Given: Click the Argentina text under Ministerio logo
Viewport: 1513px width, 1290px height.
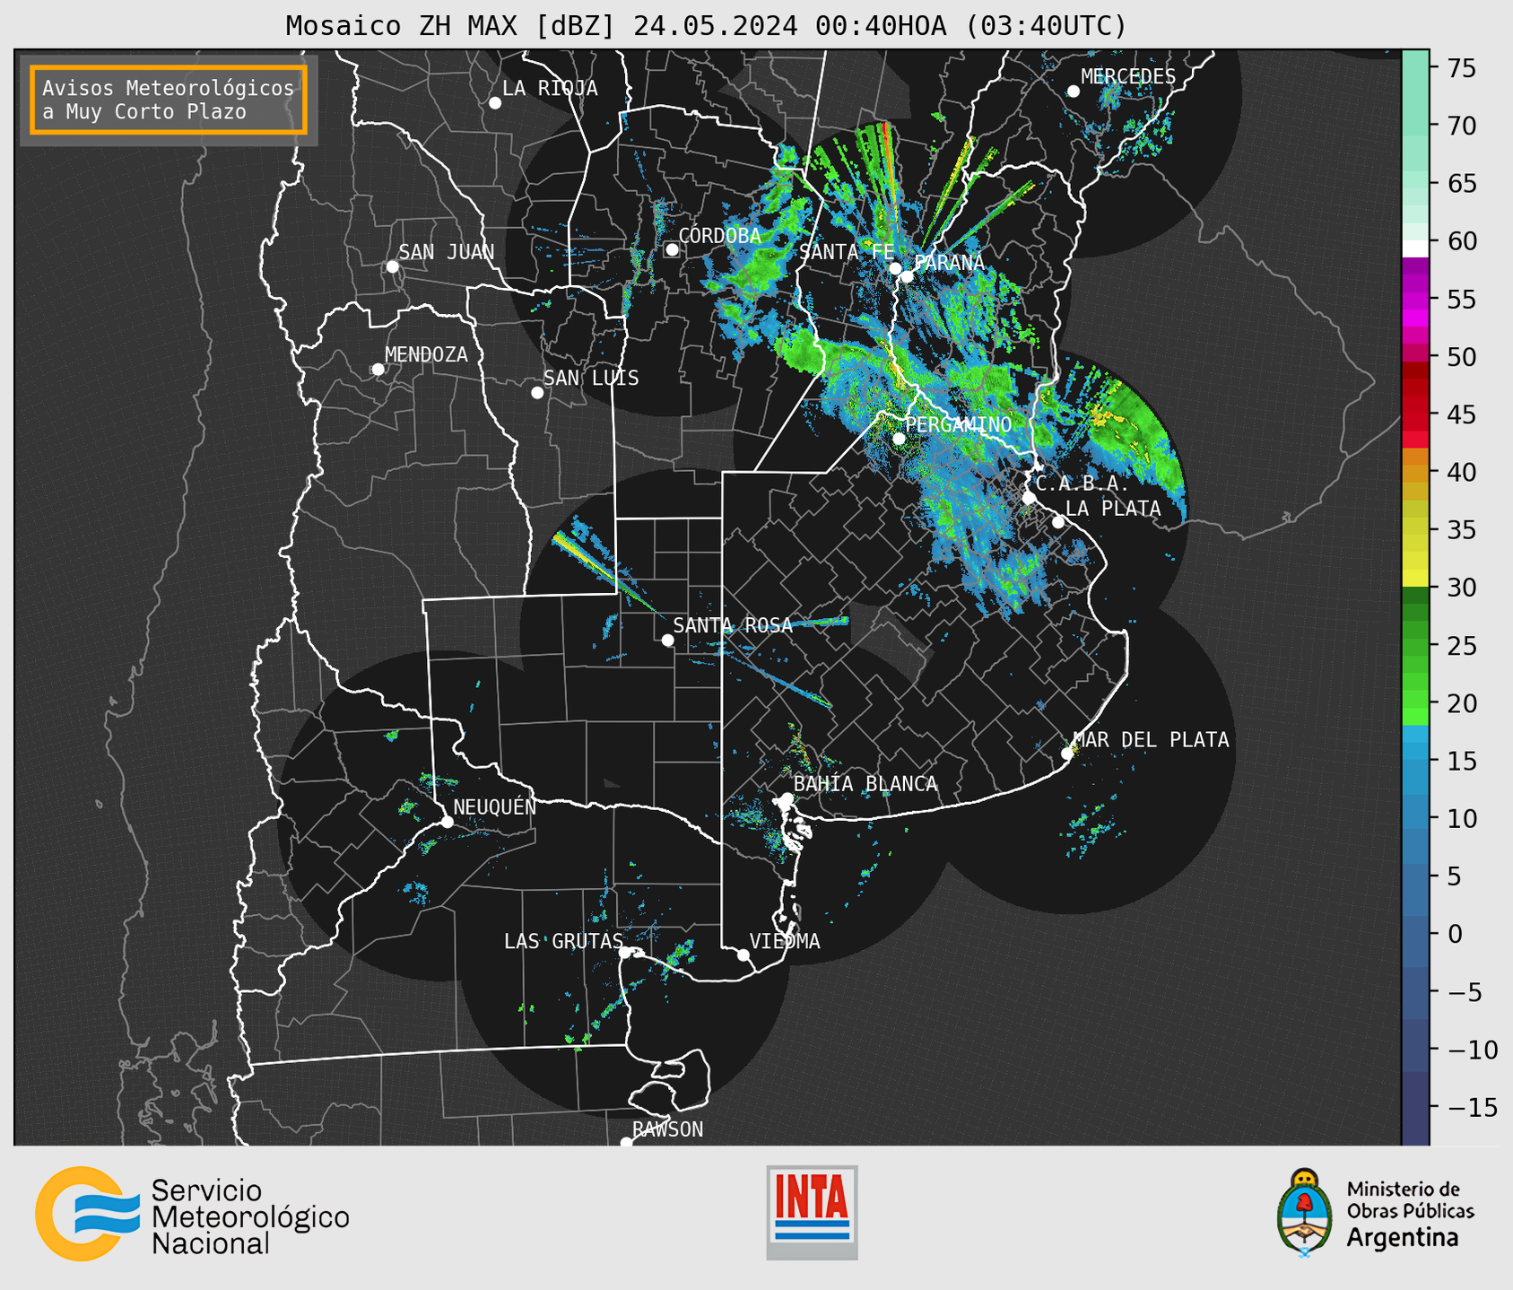Looking at the screenshot, I should (x=1403, y=1238).
